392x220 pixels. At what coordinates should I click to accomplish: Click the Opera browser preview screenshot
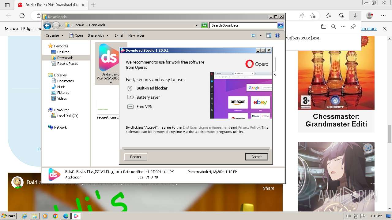click(241, 95)
